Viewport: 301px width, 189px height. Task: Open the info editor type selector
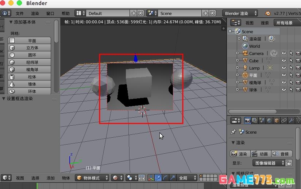pos(6,13)
